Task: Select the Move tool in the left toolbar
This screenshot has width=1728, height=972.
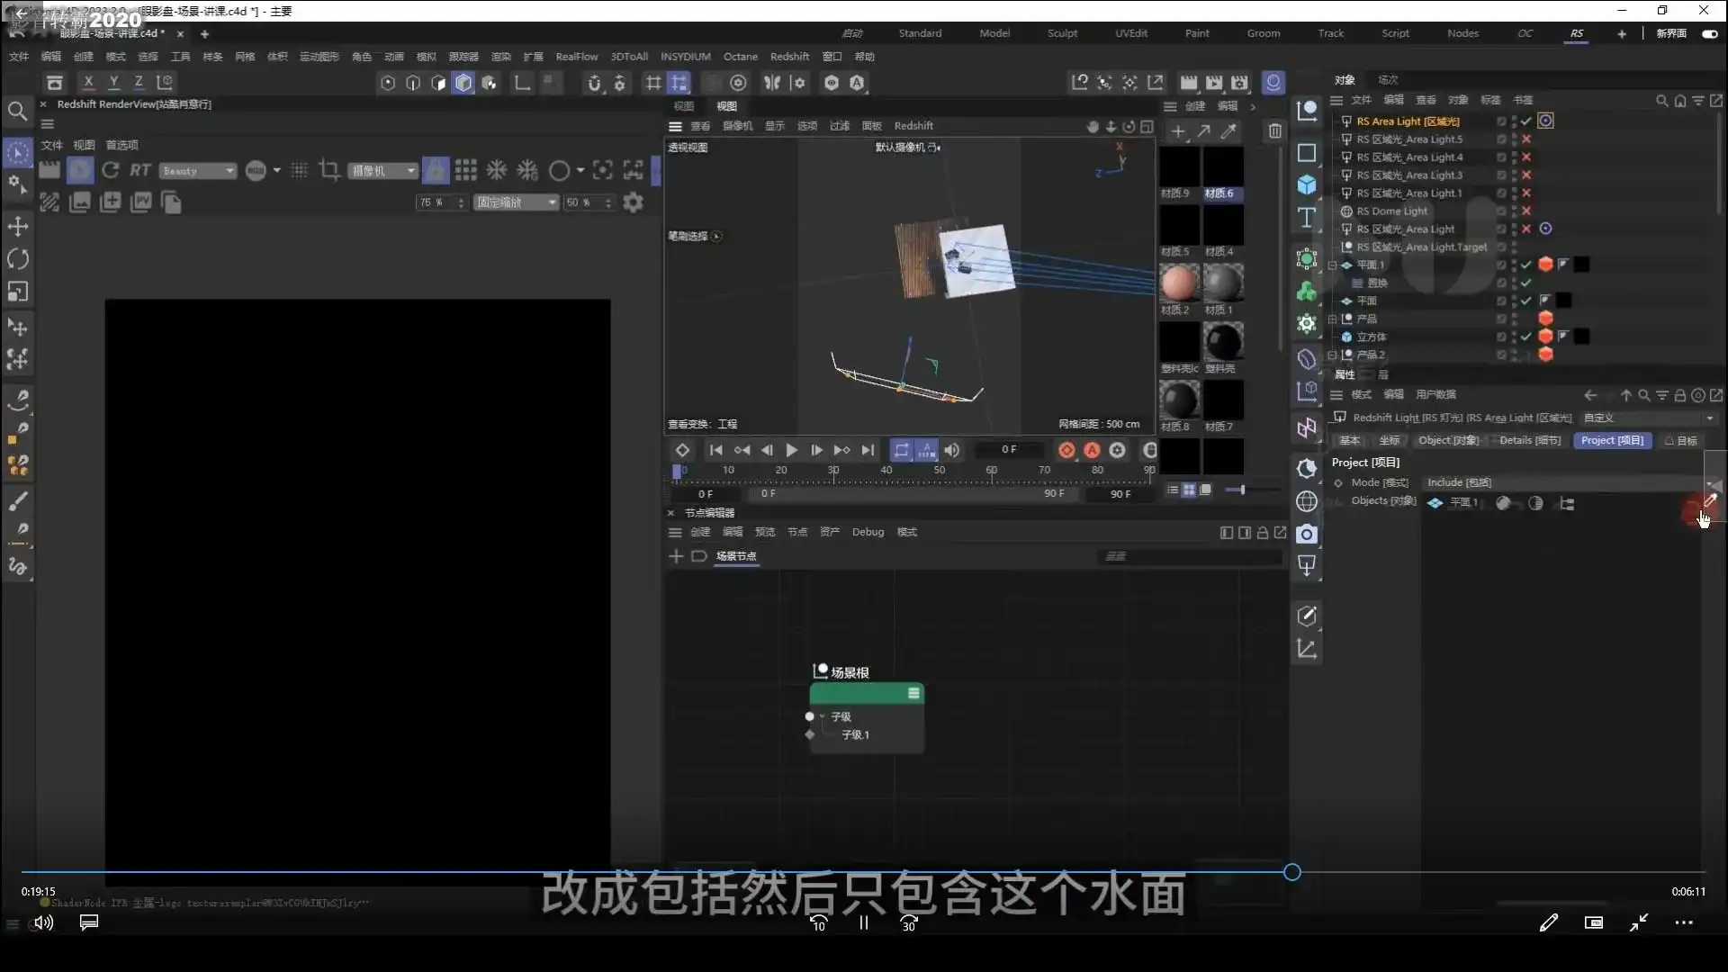Action: pos(18,227)
